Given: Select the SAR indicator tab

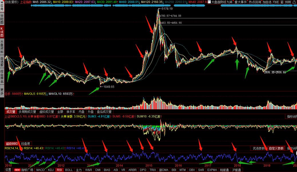Looking at the screenshot, I should coord(201,170).
